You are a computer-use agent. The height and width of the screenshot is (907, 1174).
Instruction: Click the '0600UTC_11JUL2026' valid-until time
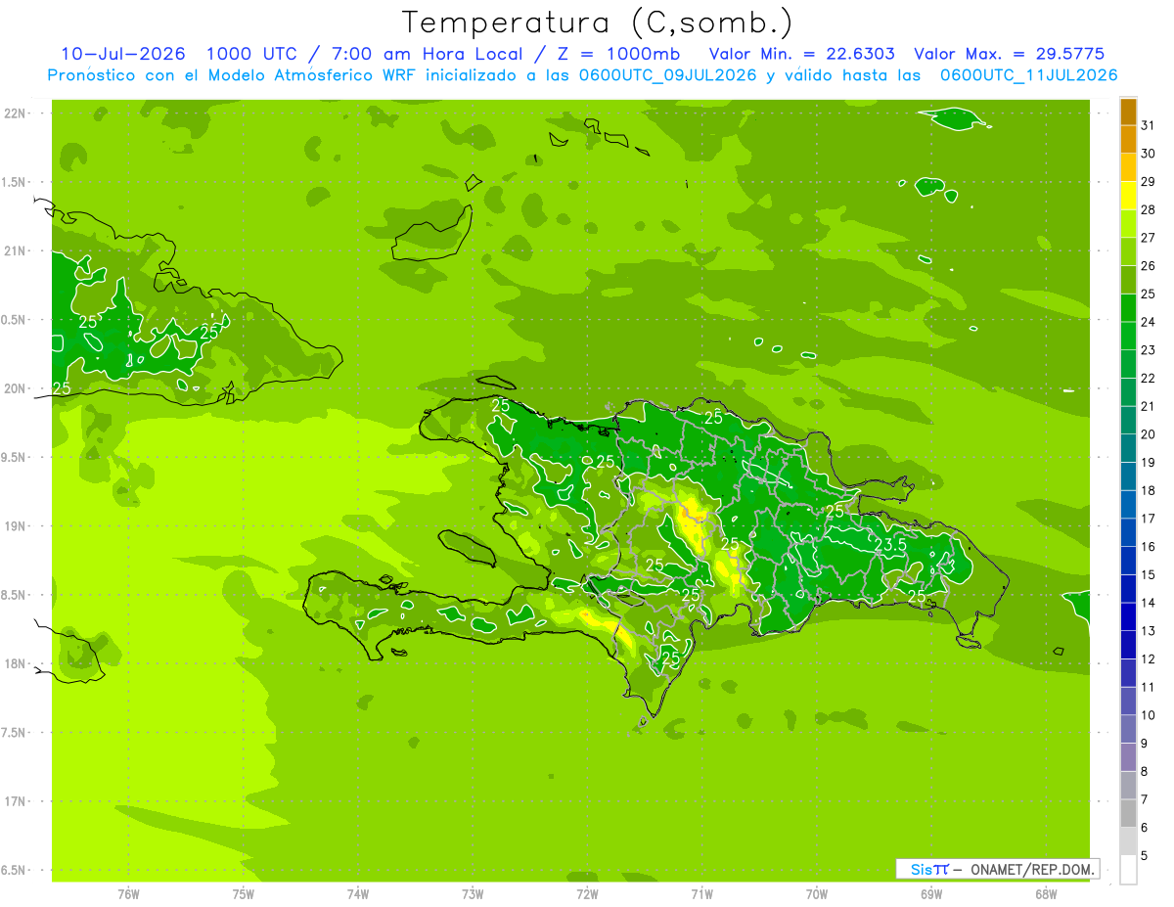1029,74
